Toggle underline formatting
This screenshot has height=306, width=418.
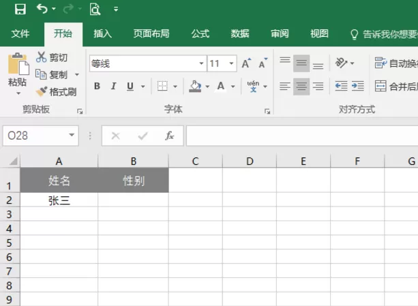coord(130,86)
